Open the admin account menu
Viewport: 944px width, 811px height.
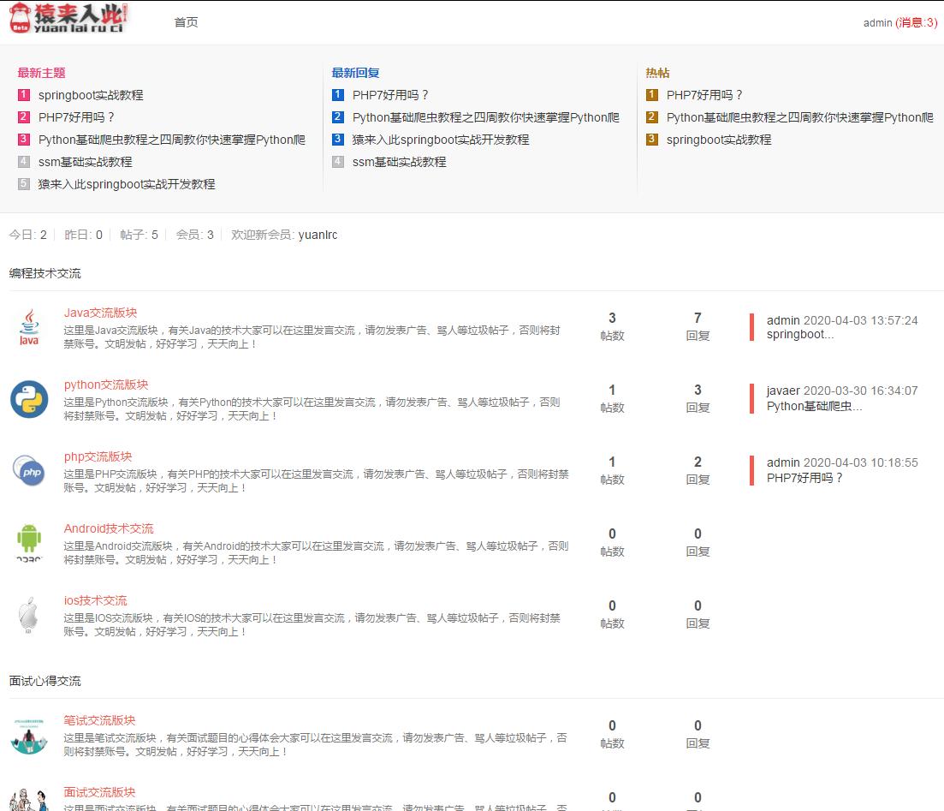[878, 23]
